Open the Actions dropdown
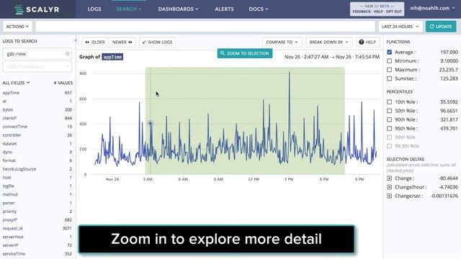This screenshot has height=259, width=461. [x=17, y=27]
